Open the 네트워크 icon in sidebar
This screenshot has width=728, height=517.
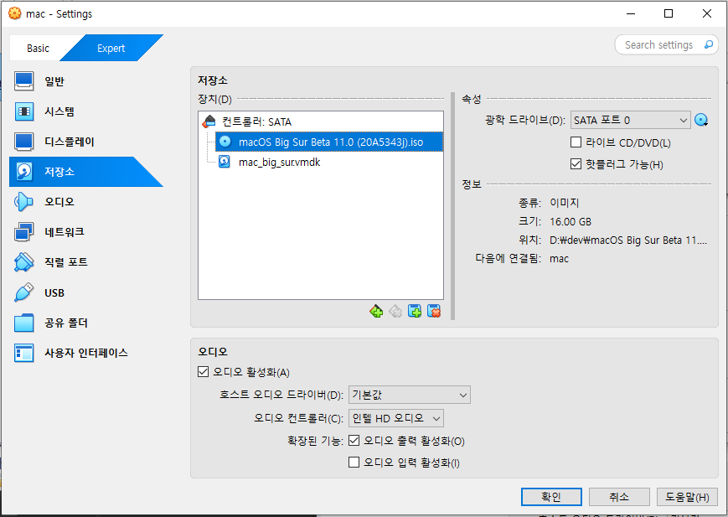[x=23, y=232]
